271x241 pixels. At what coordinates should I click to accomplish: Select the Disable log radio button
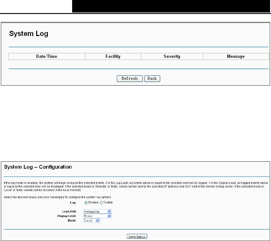tap(86, 203)
